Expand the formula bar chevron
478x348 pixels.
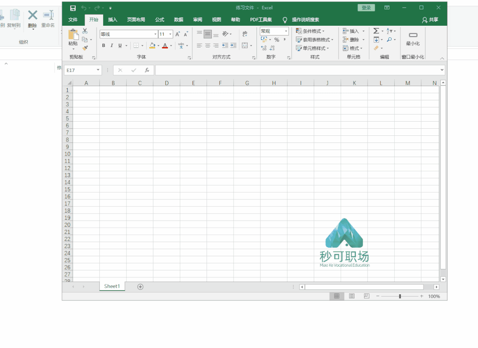coord(442,70)
